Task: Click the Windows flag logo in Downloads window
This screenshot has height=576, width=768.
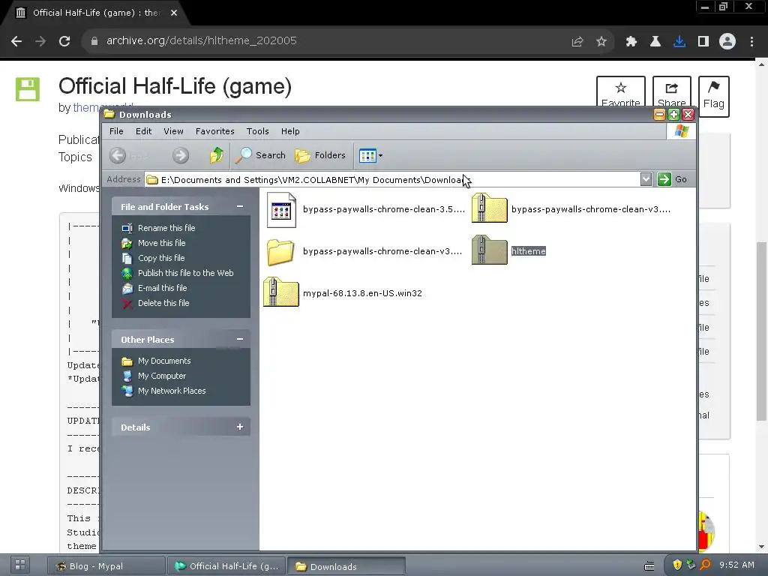Action: pos(681,131)
